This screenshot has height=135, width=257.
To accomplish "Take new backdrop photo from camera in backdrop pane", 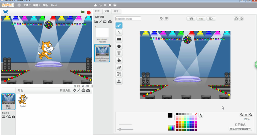I will (110, 22).
